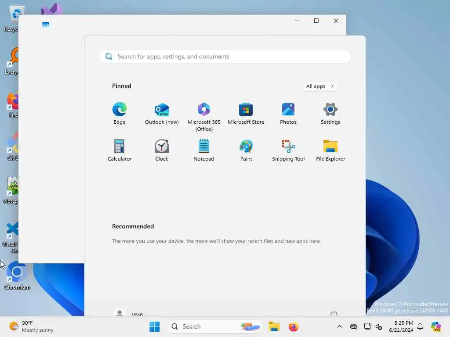Open the Clock app
Screen dimensions: 450x337
click(162, 151)
